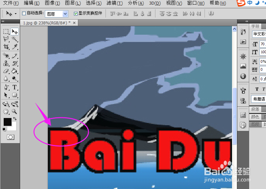Open the Navigator panel wheel icon

(243, 57)
